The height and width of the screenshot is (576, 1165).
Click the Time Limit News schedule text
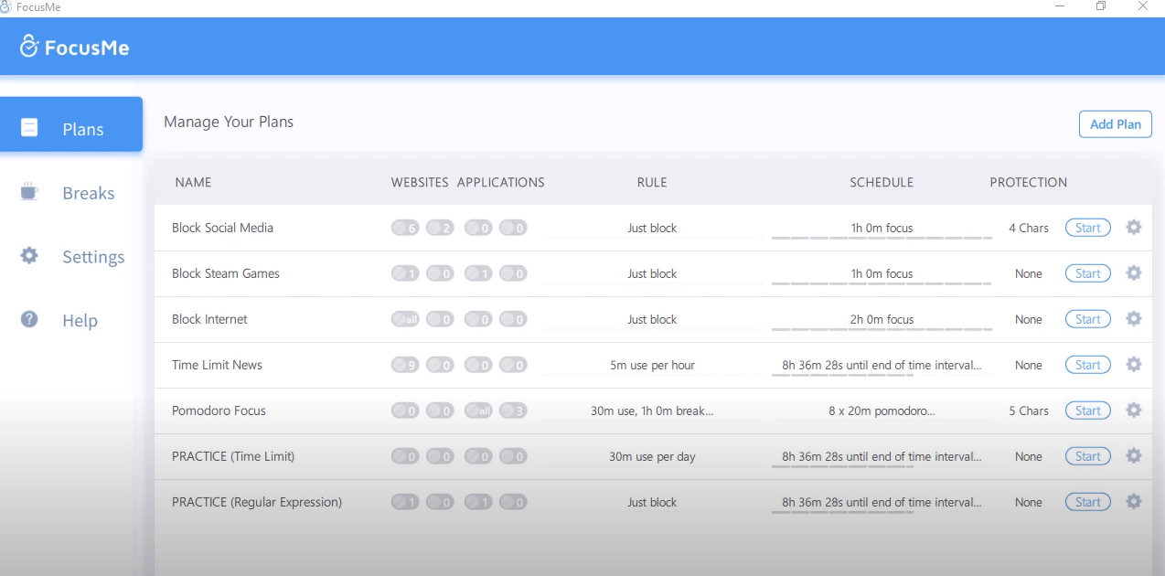coord(882,365)
